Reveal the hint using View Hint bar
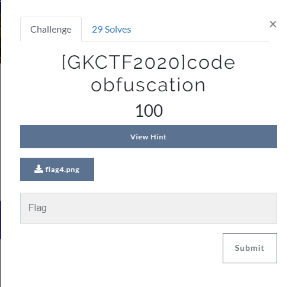 (149, 136)
